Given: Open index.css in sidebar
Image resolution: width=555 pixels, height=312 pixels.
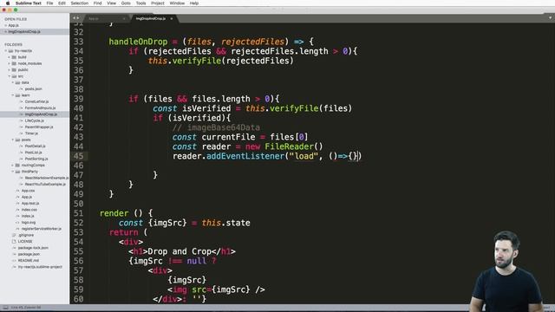Looking at the screenshot, I should click(x=29, y=210).
